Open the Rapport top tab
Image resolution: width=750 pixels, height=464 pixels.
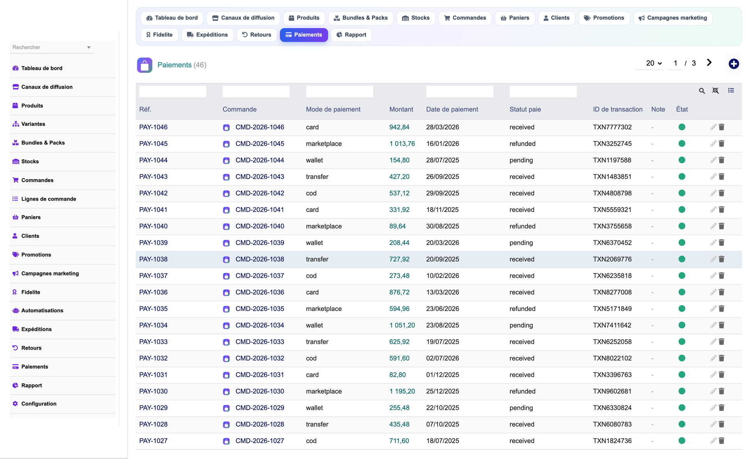351,35
